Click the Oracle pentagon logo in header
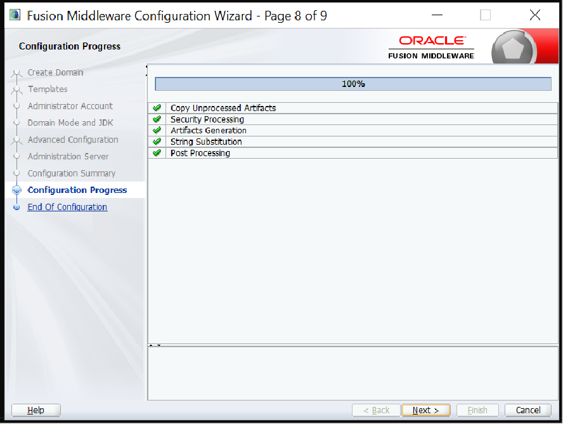563x424 pixels. click(x=514, y=47)
